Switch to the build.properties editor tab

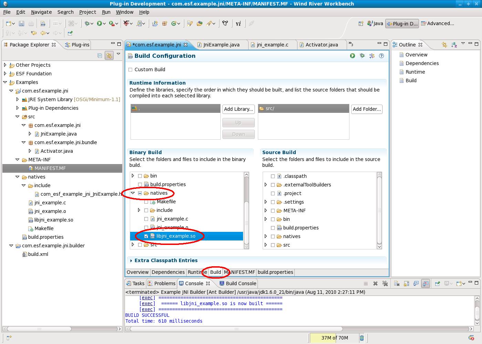point(275,272)
